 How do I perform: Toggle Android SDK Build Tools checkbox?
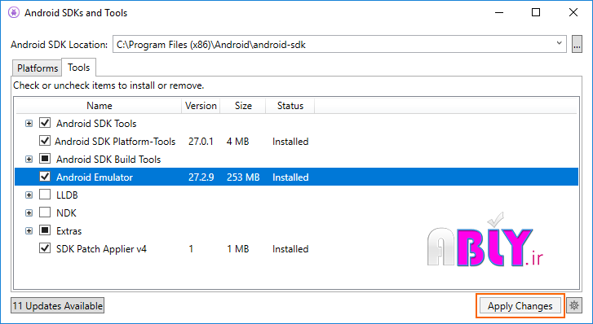[x=45, y=159]
